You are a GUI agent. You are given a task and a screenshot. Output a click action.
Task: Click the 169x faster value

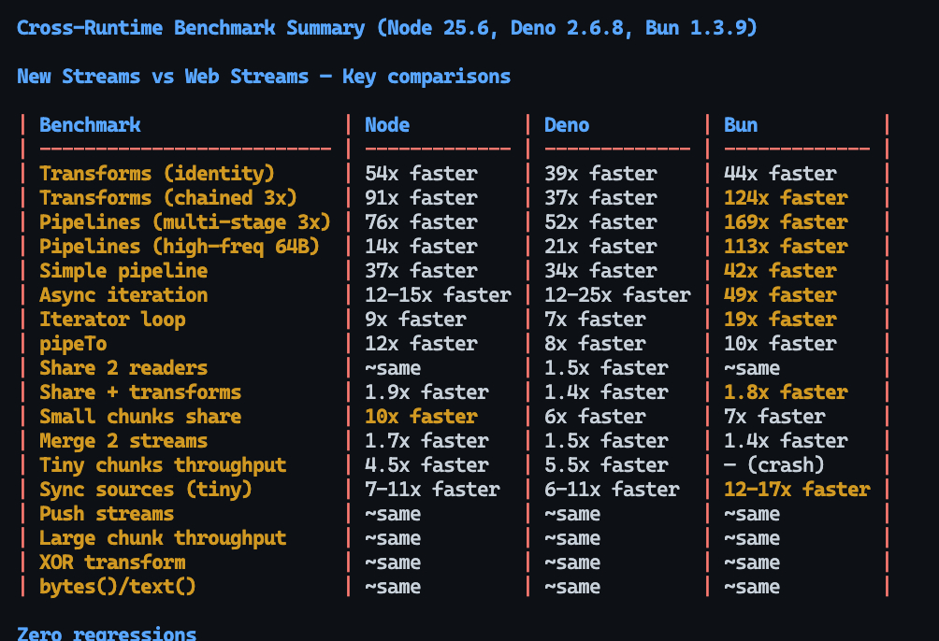coord(786,221)
